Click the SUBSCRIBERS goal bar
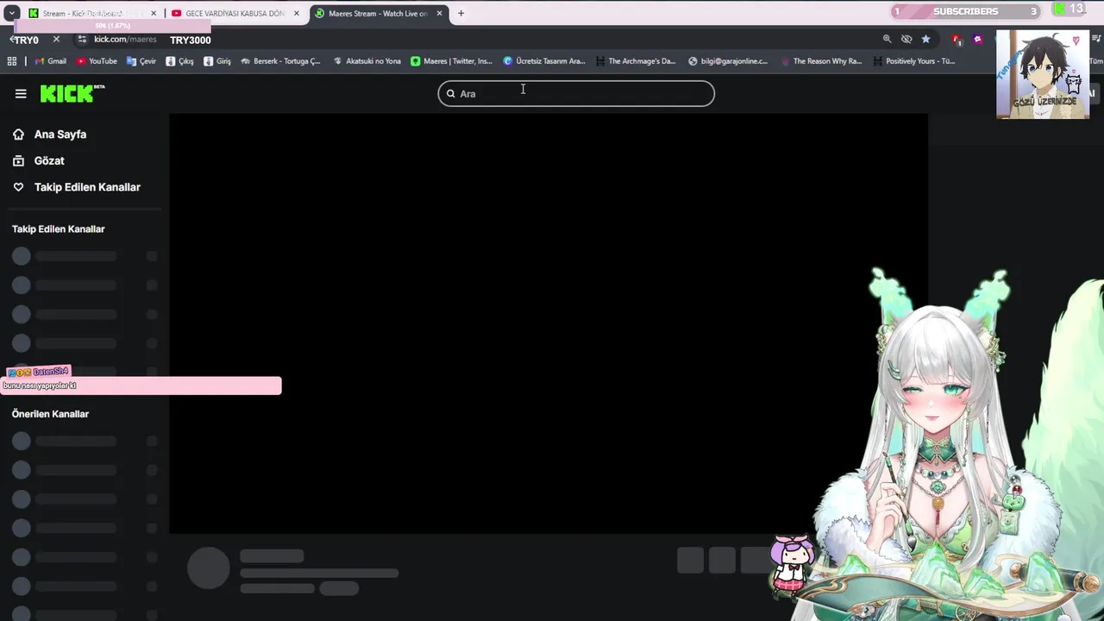1104x621 pixels. [x=965, y=11]
